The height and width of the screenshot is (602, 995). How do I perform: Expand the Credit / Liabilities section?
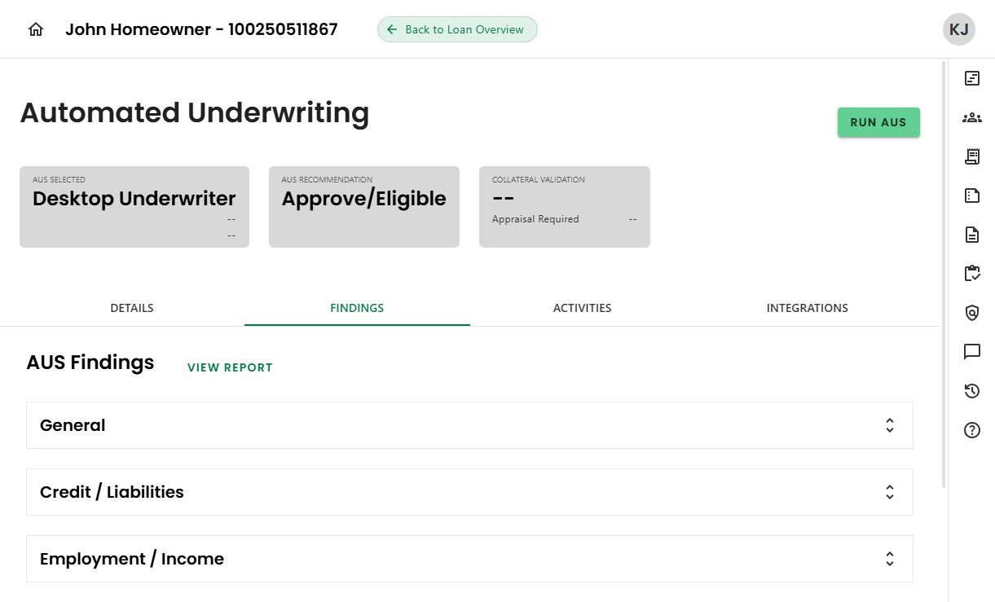889,492
